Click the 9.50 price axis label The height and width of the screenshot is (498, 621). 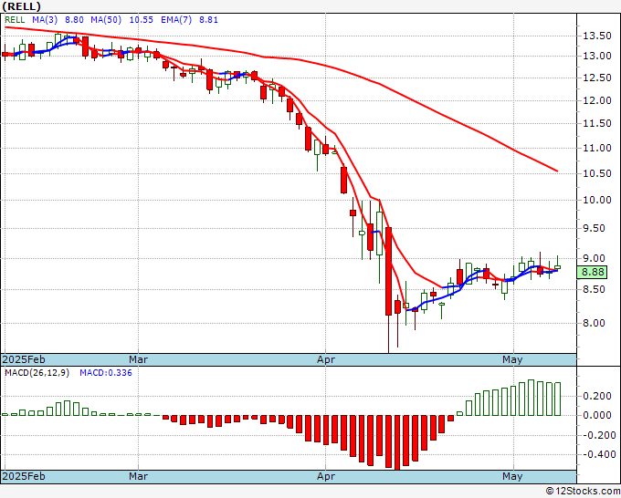pyautogui.click(x=595, y=228)
